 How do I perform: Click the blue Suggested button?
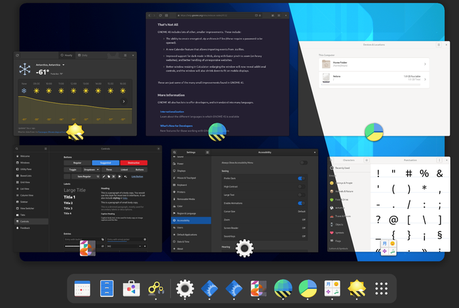[x=106, y=163]
